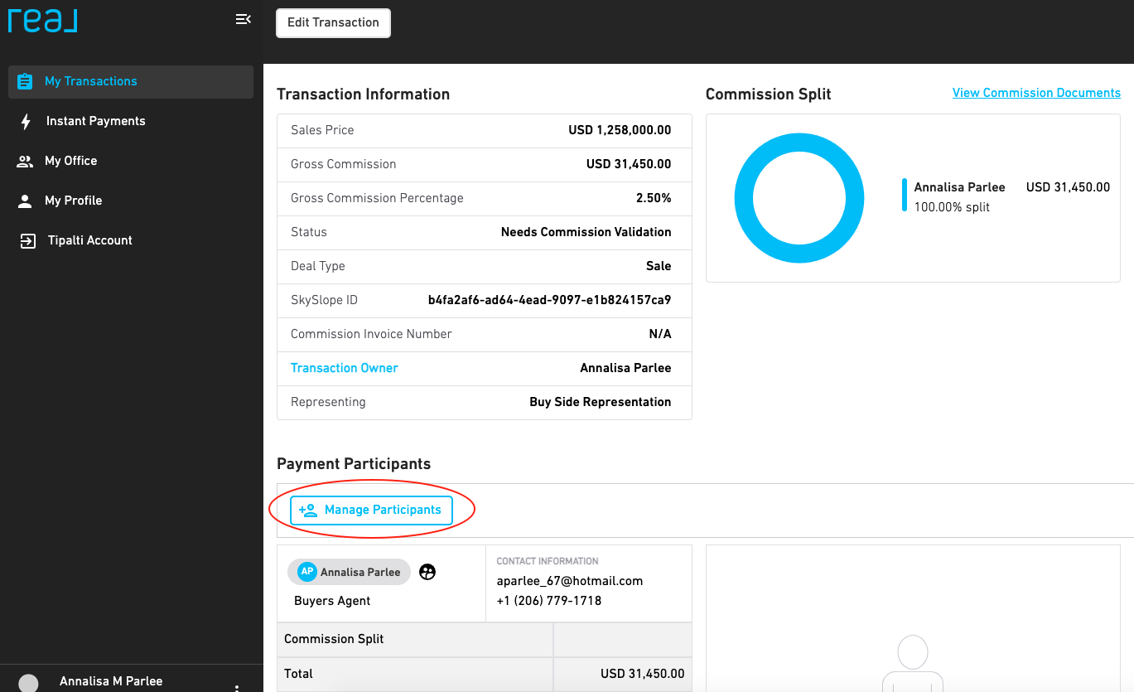Click the Annalisa Parlee participant chip
The height and width of the screenshot is (692, 1134).
pos(350,572)
